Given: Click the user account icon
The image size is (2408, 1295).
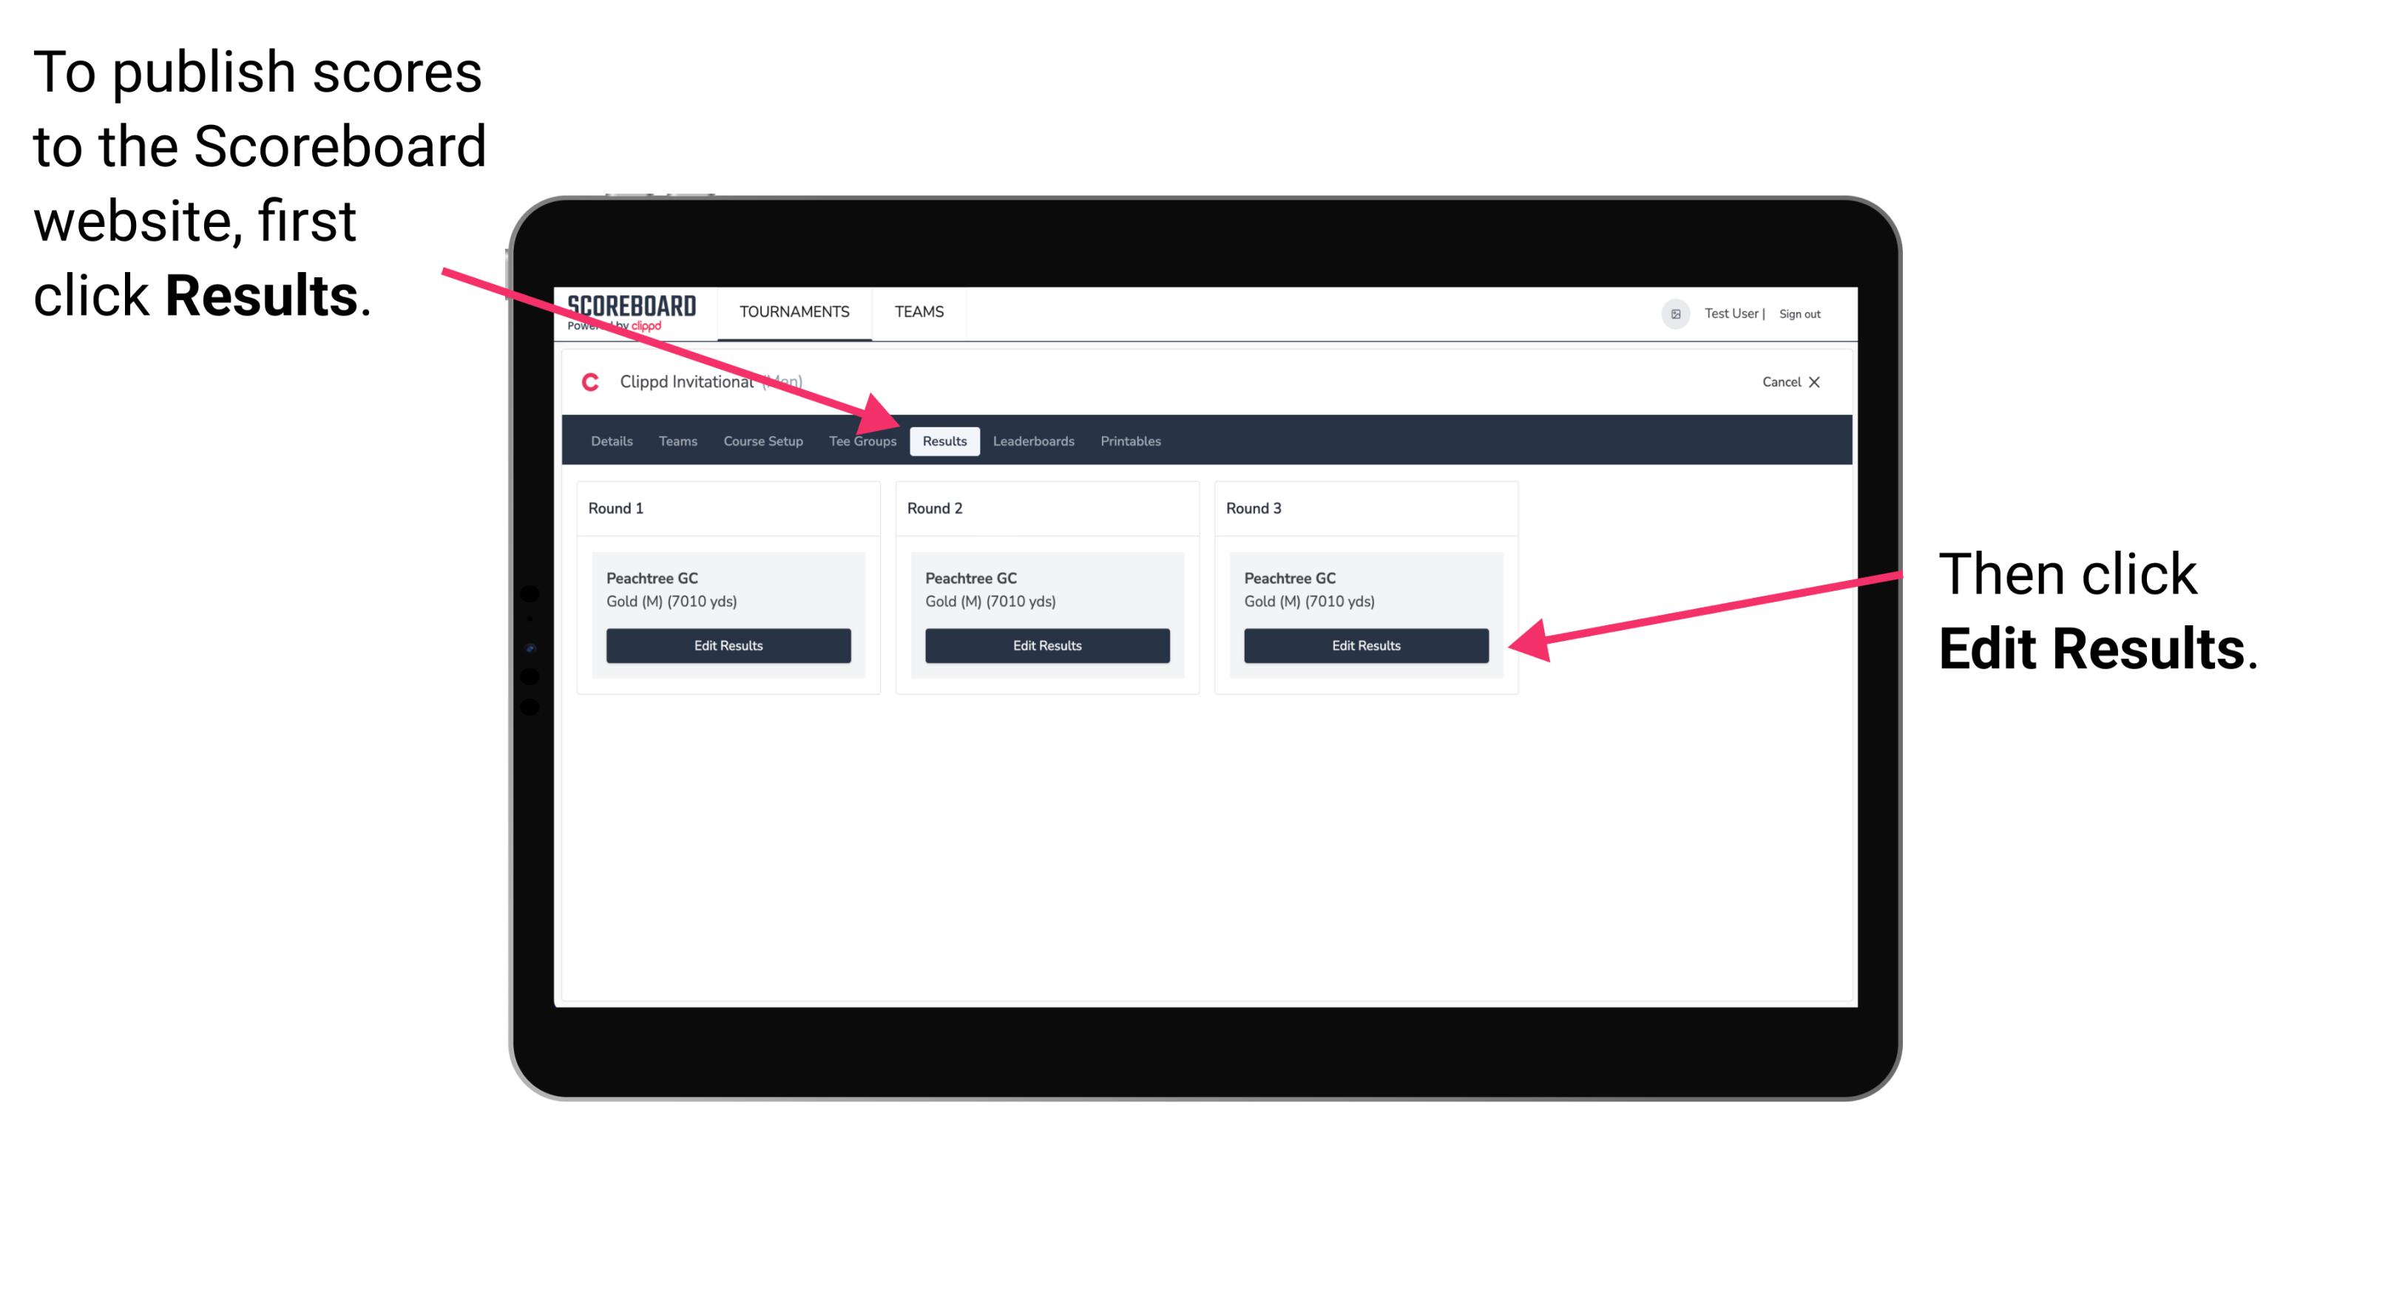Looking at the screenshot, I should (x=1674, y=313).
